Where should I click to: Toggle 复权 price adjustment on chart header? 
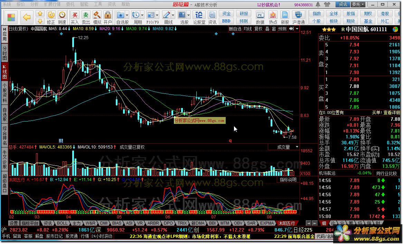[x=258, y=29]
